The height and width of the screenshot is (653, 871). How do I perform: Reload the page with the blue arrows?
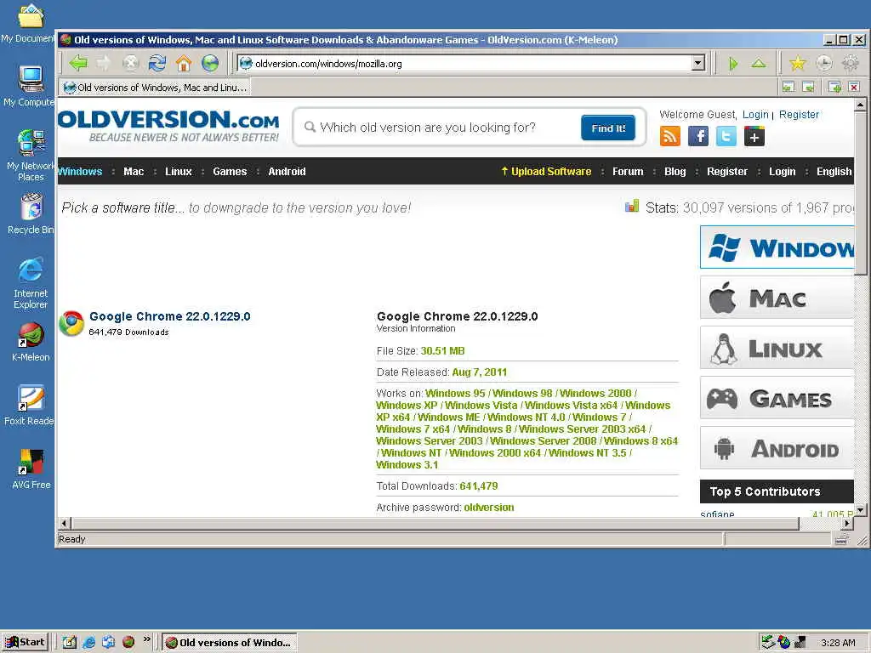[x=157, y=63]
